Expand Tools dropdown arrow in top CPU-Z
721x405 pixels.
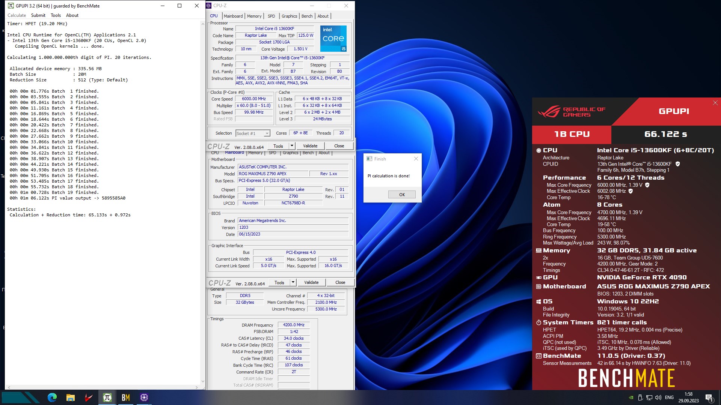292,146
